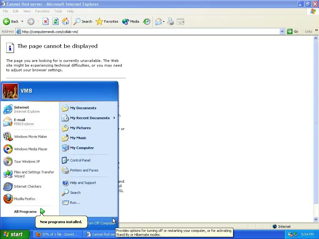Screen dimensions: 319x239
Task: Launch Windows Movie Maker
Action: pyautogui.click(x=30, y=137)
